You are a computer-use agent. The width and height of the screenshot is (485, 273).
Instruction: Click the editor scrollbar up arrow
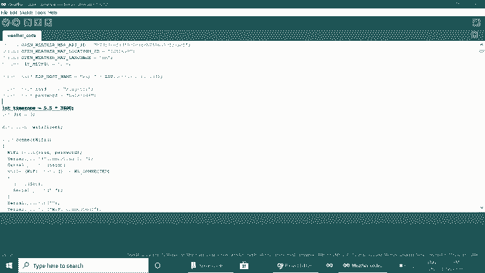pyautogui.click(x=481, y=44)
